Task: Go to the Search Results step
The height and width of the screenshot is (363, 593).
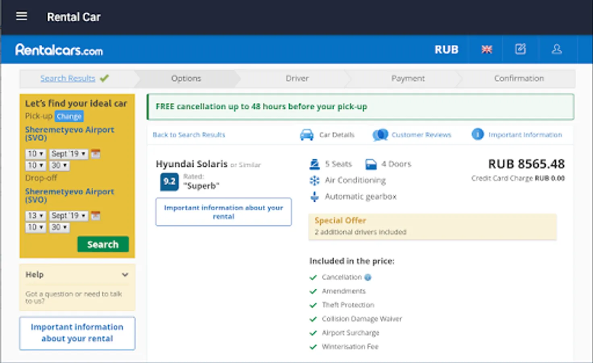Action: (x=68, y=78)
